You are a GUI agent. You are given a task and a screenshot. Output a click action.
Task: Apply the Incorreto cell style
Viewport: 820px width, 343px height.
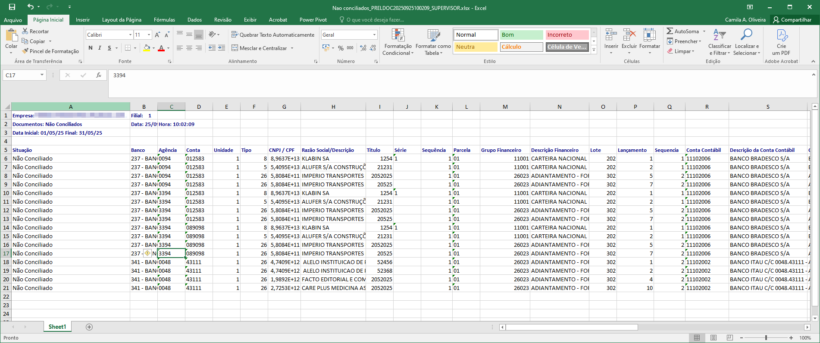(566, 35)
